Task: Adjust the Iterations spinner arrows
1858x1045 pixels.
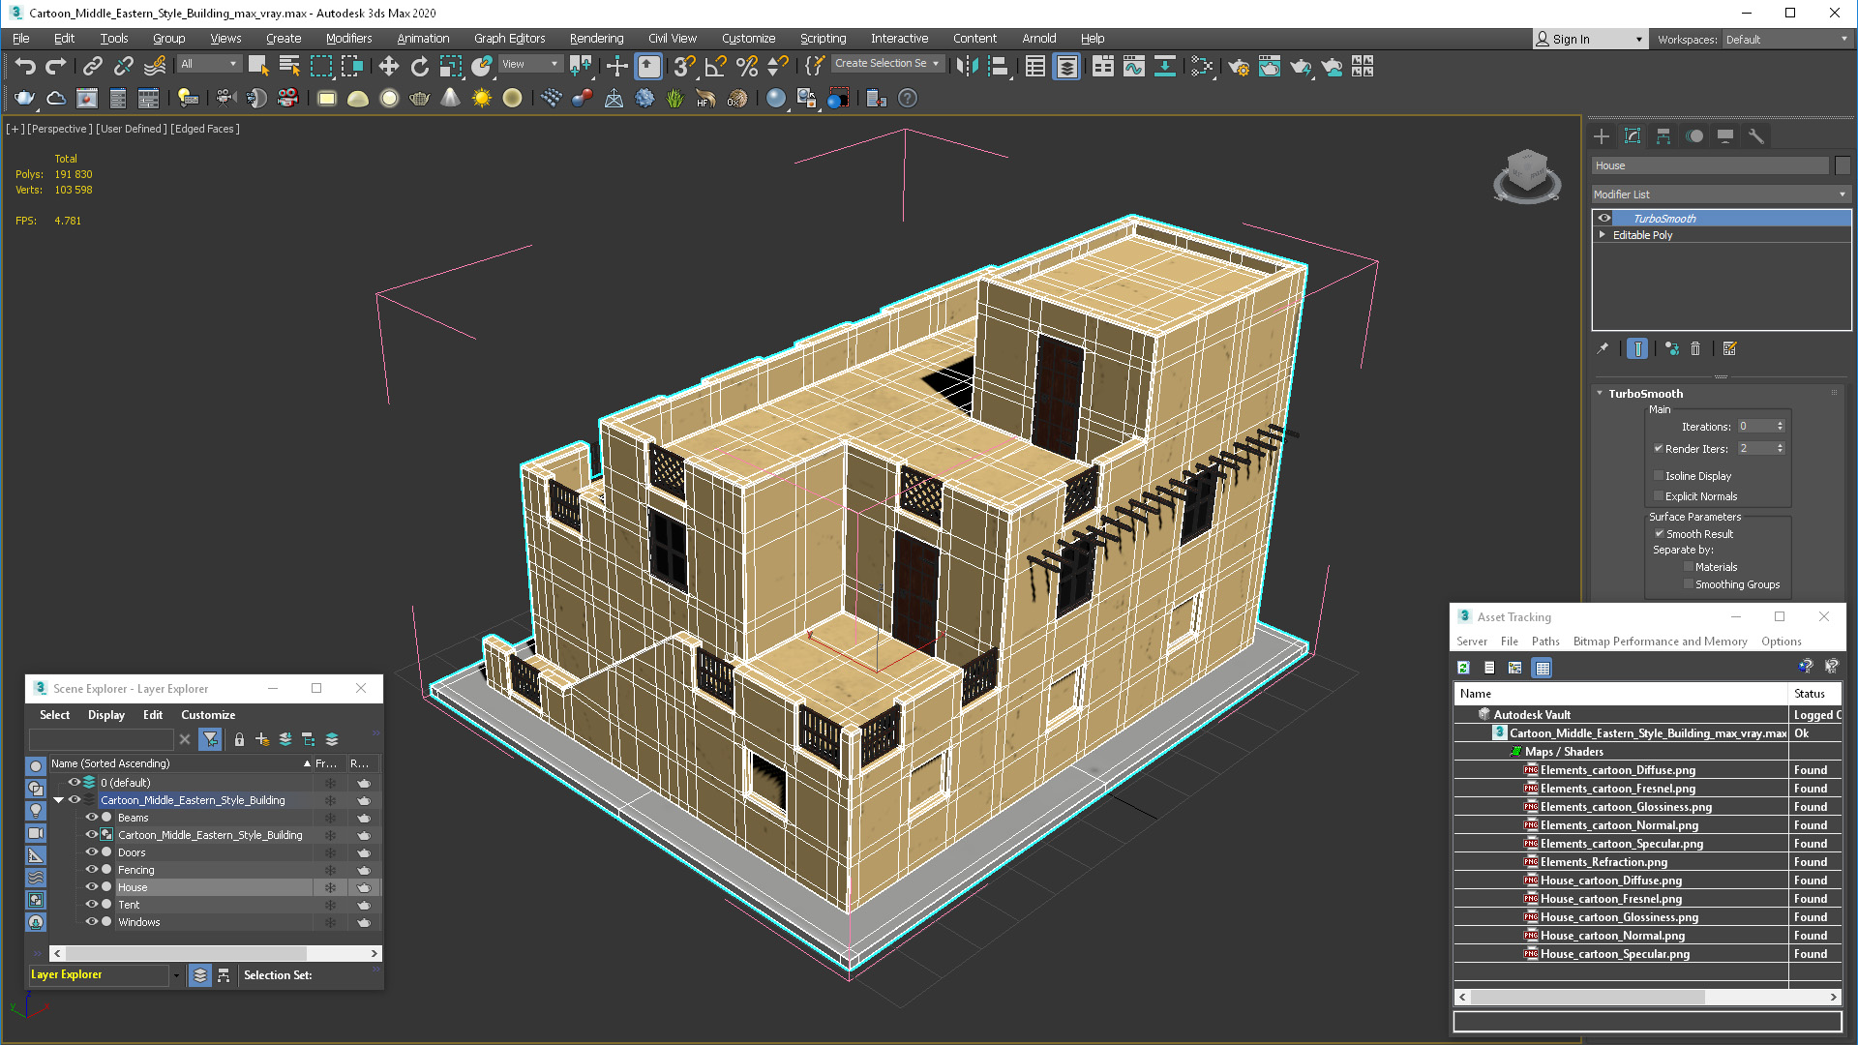Action: pos(1780,427)
